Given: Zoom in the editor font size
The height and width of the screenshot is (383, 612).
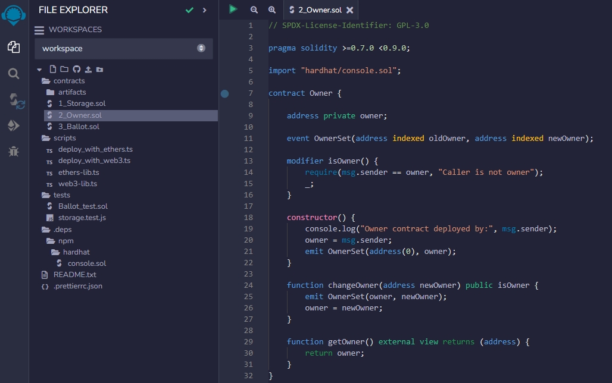Looking at the screenshot, I should point(272,10).
